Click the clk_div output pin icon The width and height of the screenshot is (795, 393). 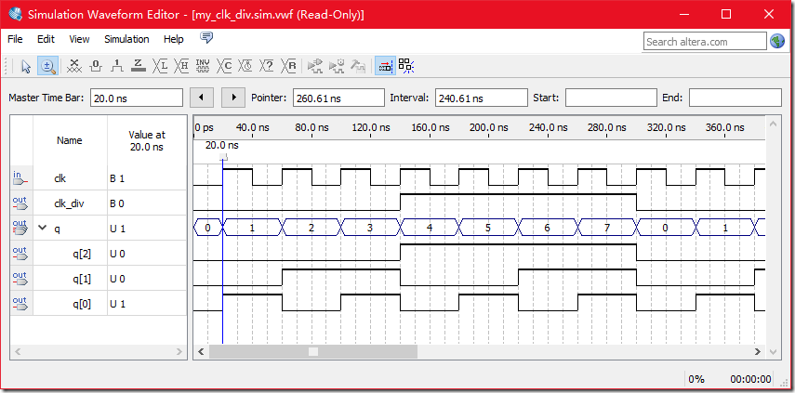(20, 203)
